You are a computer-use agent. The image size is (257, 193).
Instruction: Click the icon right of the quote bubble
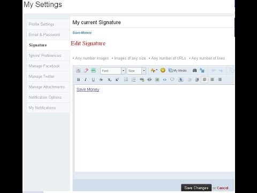[181, 79]
